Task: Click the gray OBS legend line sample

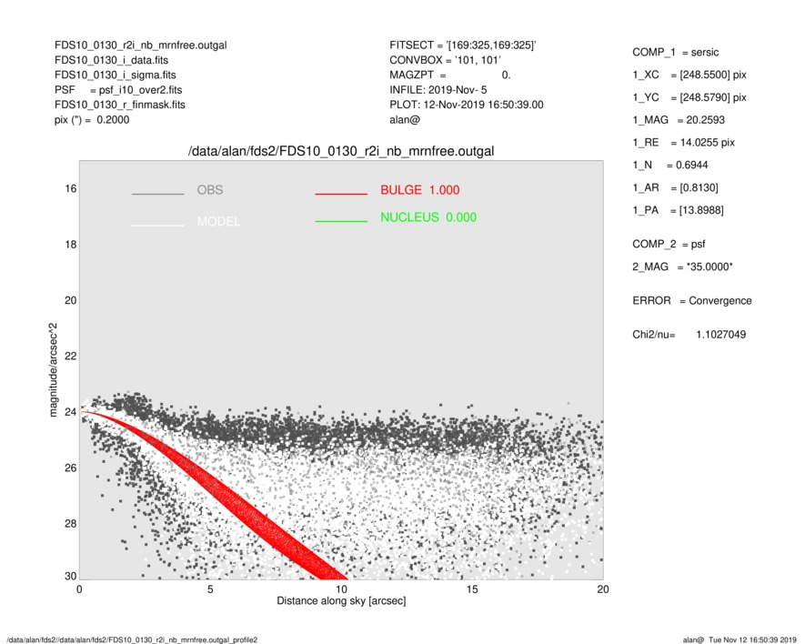Action: pos(157,194)
